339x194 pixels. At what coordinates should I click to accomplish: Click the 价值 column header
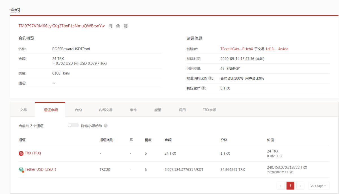point(270,140)
